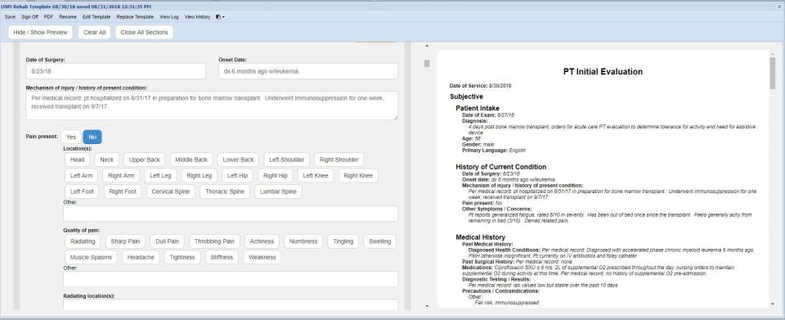Open Edit Template menu item
Screen dimensions: 785x320
96,16
